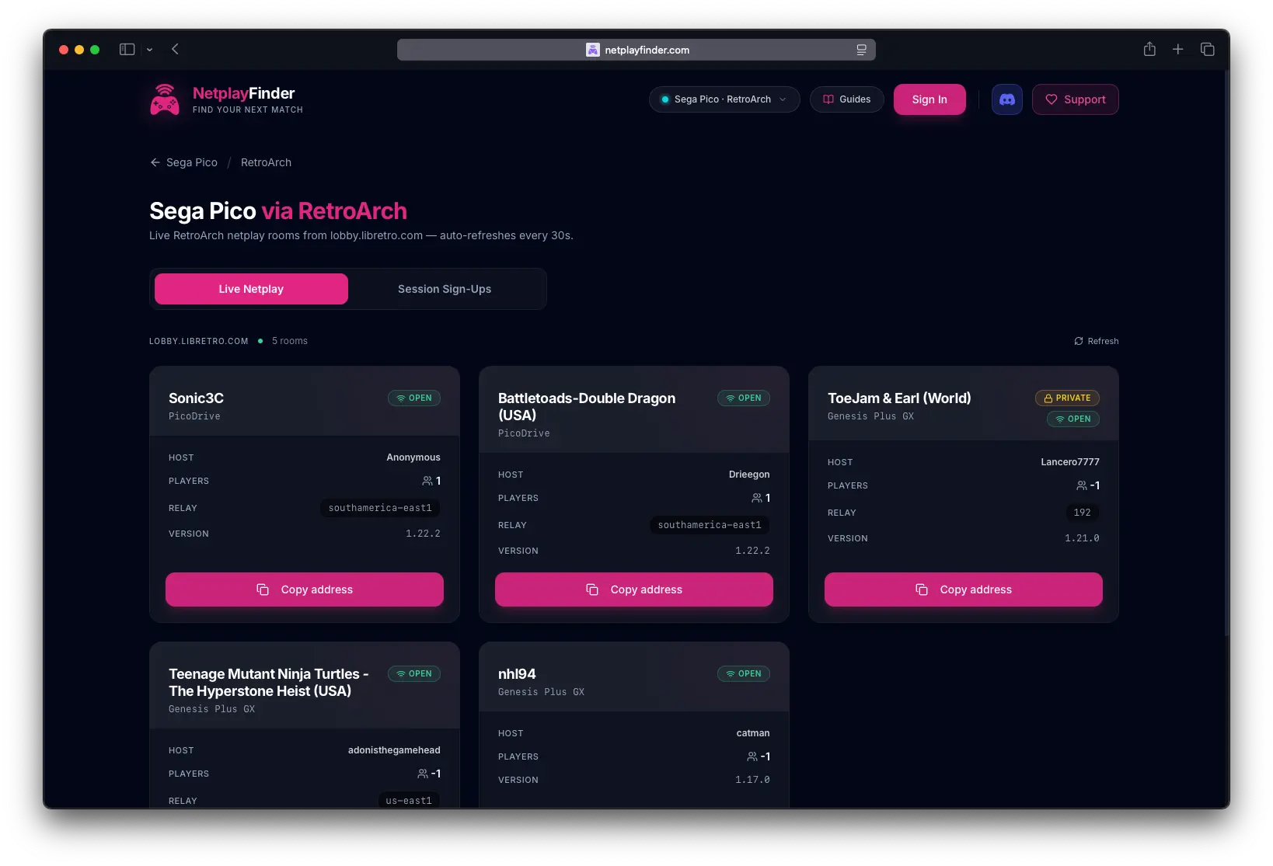Switch to the Live Netplay tab

coord(251,289)
